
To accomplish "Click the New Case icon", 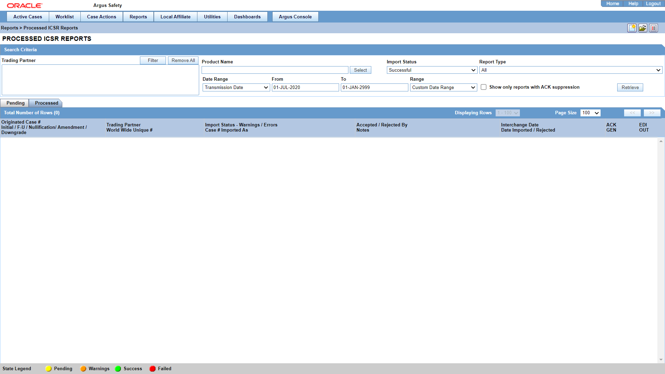I will (x=632, y=28).
